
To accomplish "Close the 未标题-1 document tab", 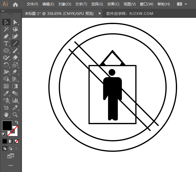I will coord(99,13).
